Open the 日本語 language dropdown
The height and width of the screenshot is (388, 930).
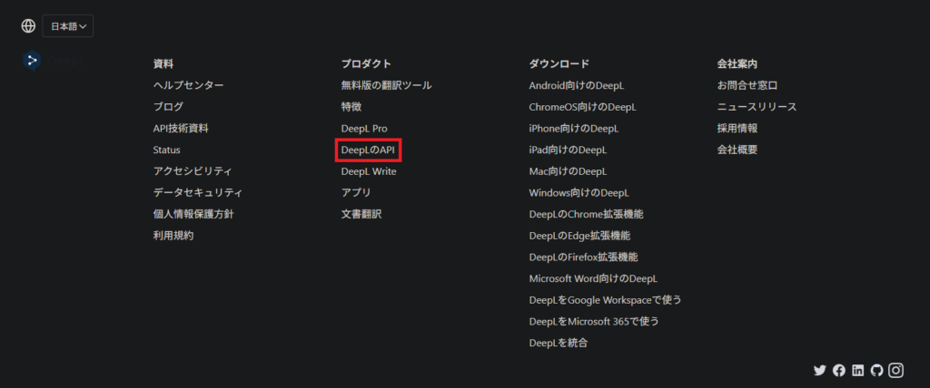point(67,26)
